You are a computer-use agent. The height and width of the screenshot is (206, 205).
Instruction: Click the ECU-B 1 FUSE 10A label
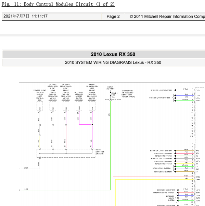pos(114,95)
